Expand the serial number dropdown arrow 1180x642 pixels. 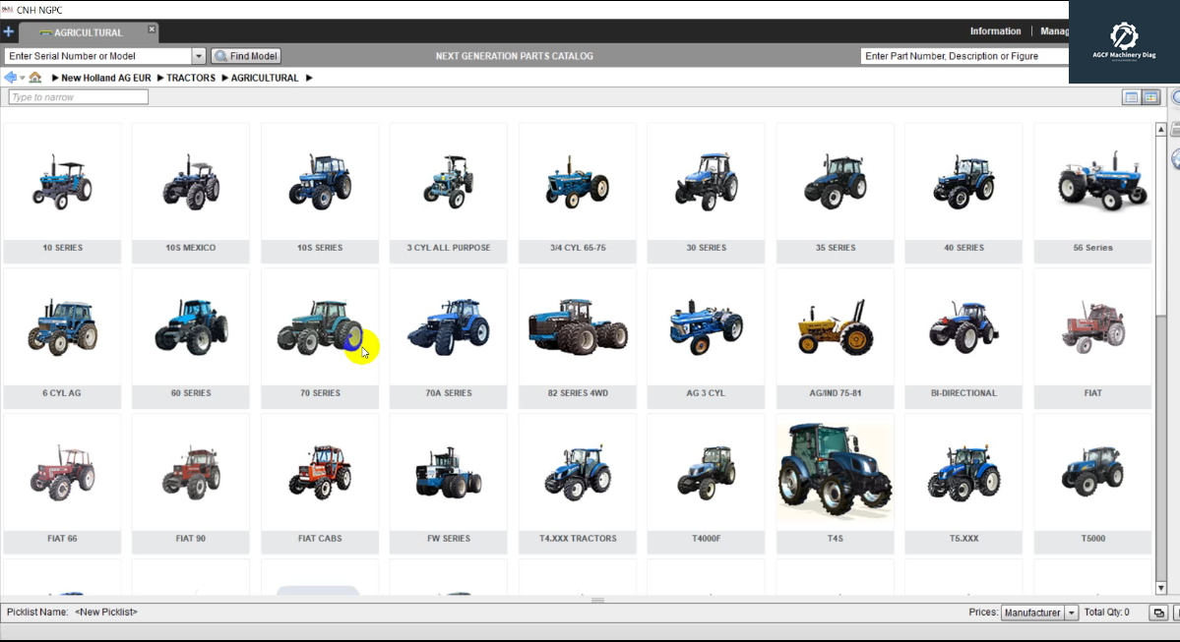coord(199,56)
